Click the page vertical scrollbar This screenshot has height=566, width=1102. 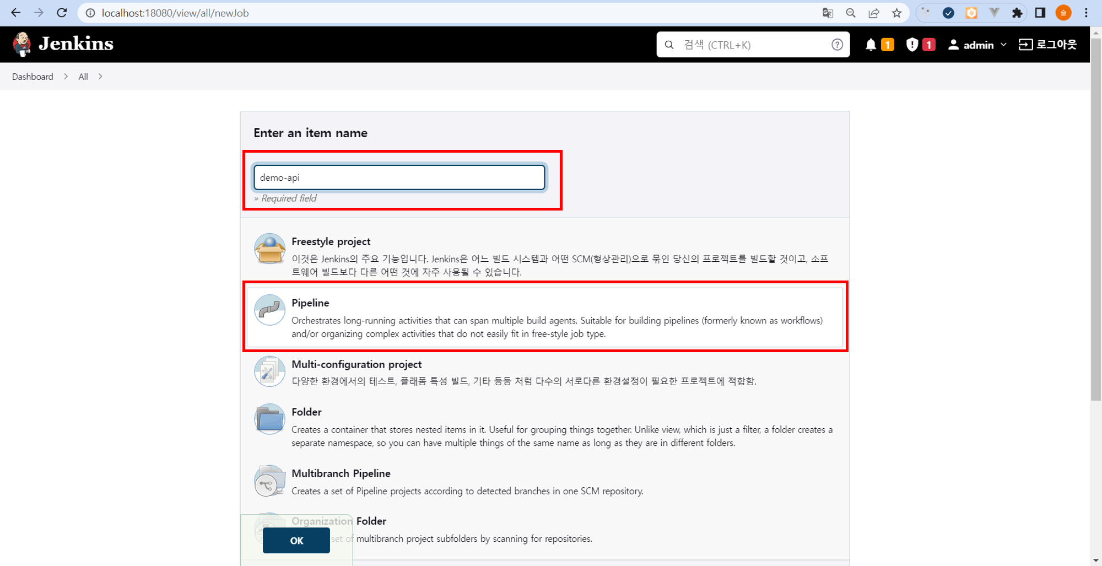(1096, 220)
